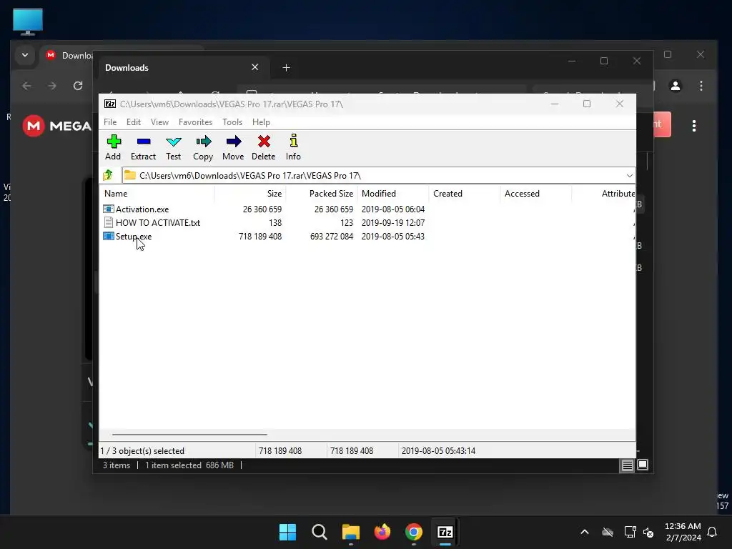
Task: Click the Add button in 7-Zip toolbar
Action: [114, 147]
